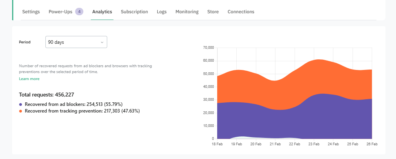Open the Logs tab
The width and height of the screenshot is (396, 159).
(162, 12)
